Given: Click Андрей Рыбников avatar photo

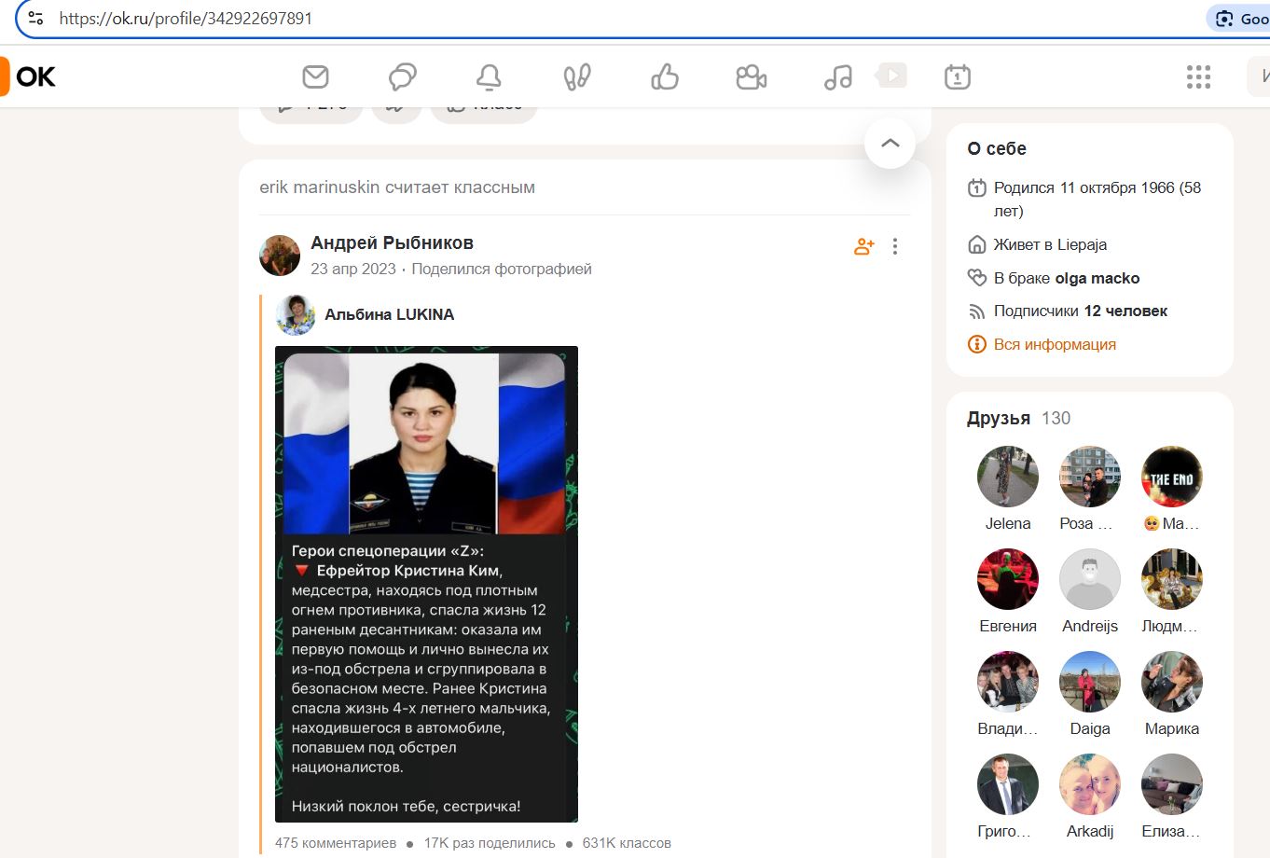Looking at the screenshot, I should point(280,256).
